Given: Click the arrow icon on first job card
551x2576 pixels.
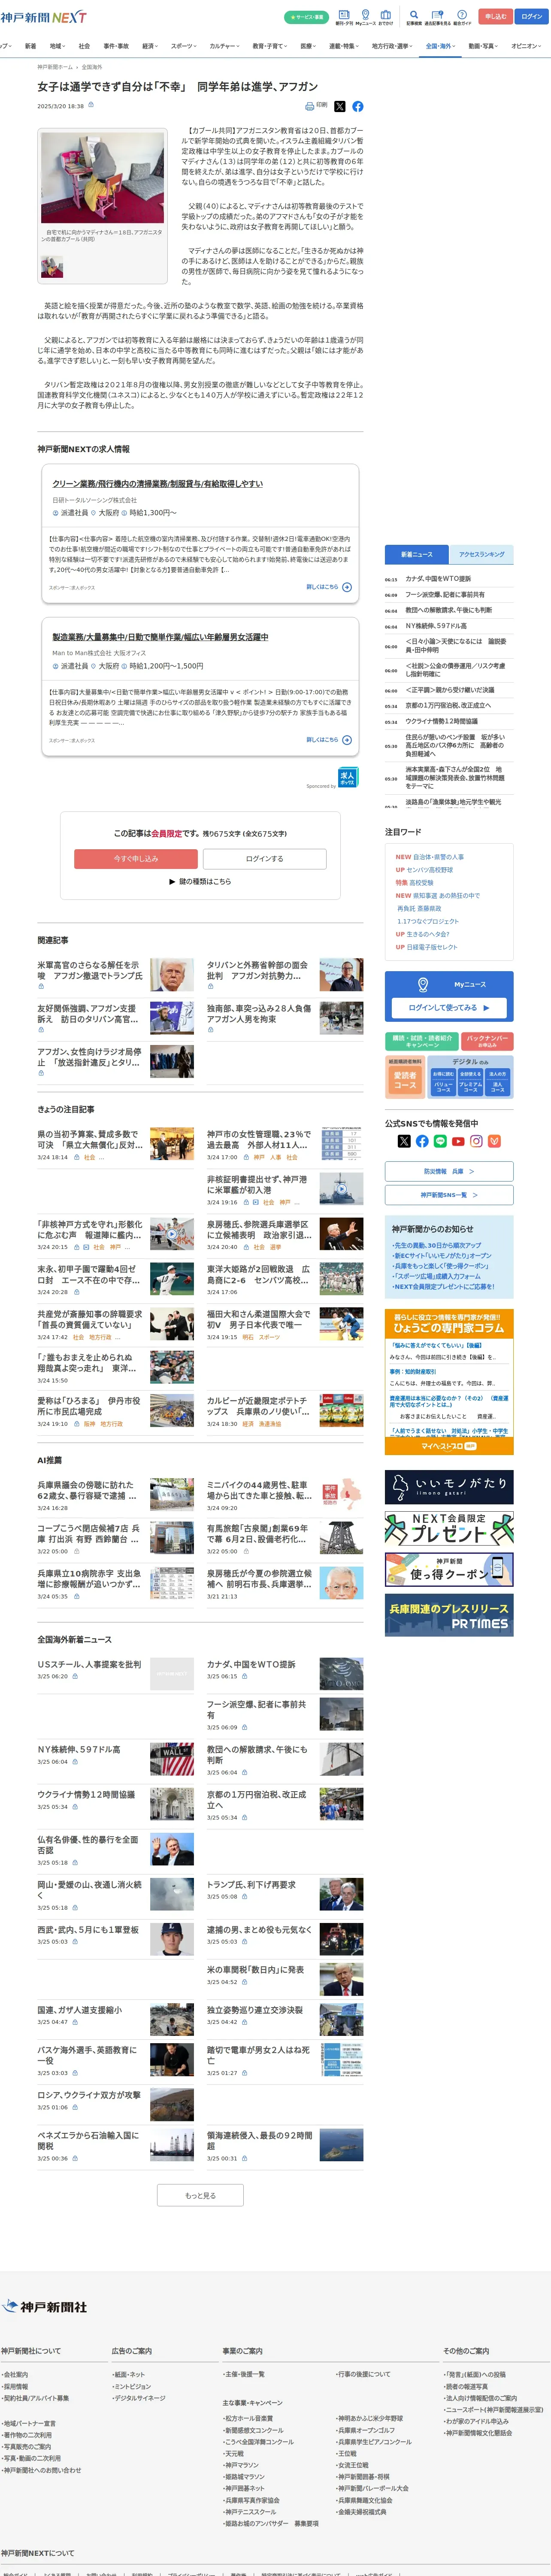Looking at the screenshot, I should (x=347, y=587).
